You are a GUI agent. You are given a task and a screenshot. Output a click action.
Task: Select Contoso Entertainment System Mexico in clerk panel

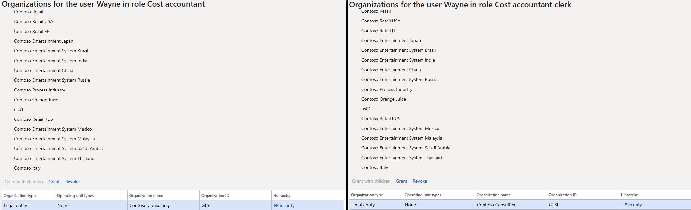point(400,128)
